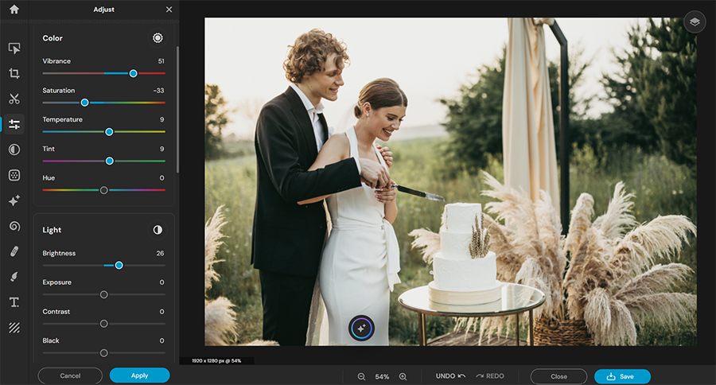Open the AI sparkle tool in sidebar
Screen dimensions: 716x385
point(14,200)
